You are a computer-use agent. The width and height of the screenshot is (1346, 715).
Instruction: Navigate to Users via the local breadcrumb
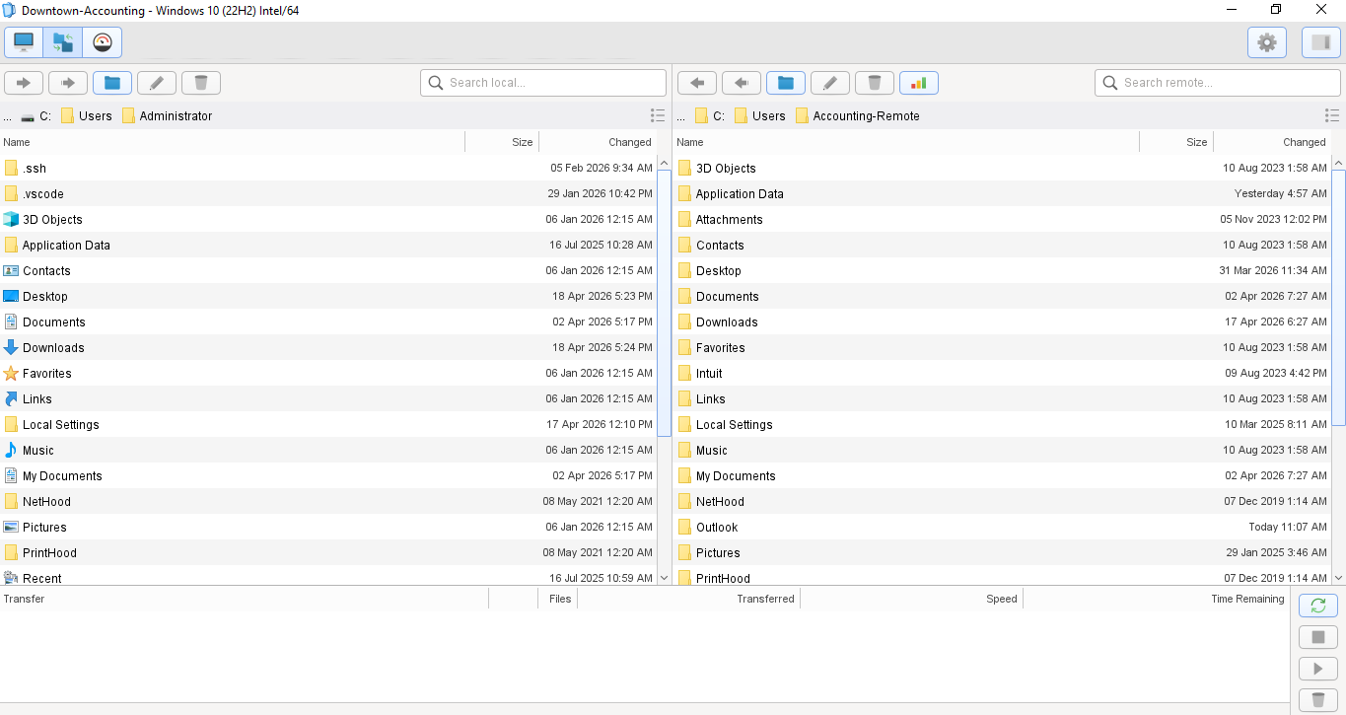88,115
